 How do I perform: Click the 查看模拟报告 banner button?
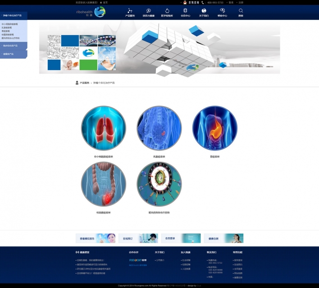tap(96, 238)
